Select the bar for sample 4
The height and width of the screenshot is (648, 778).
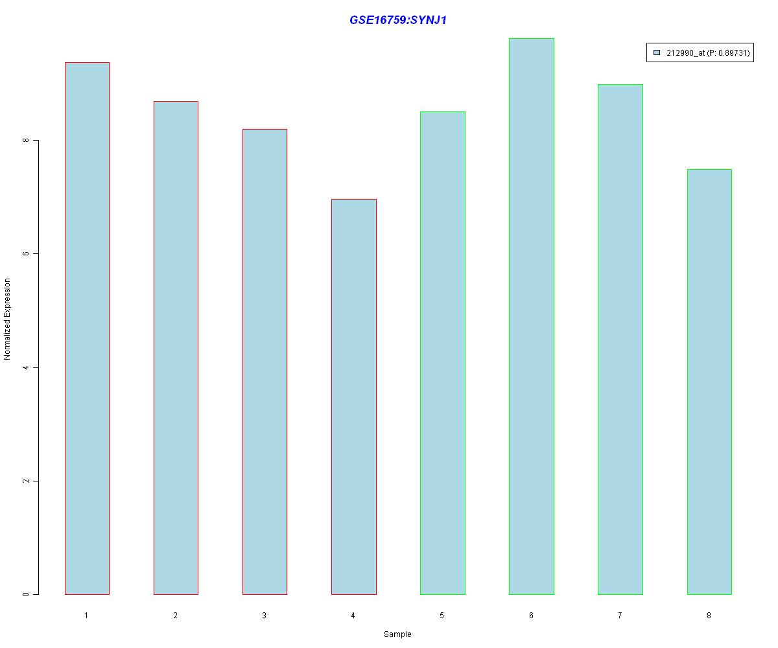pos(353,397)
